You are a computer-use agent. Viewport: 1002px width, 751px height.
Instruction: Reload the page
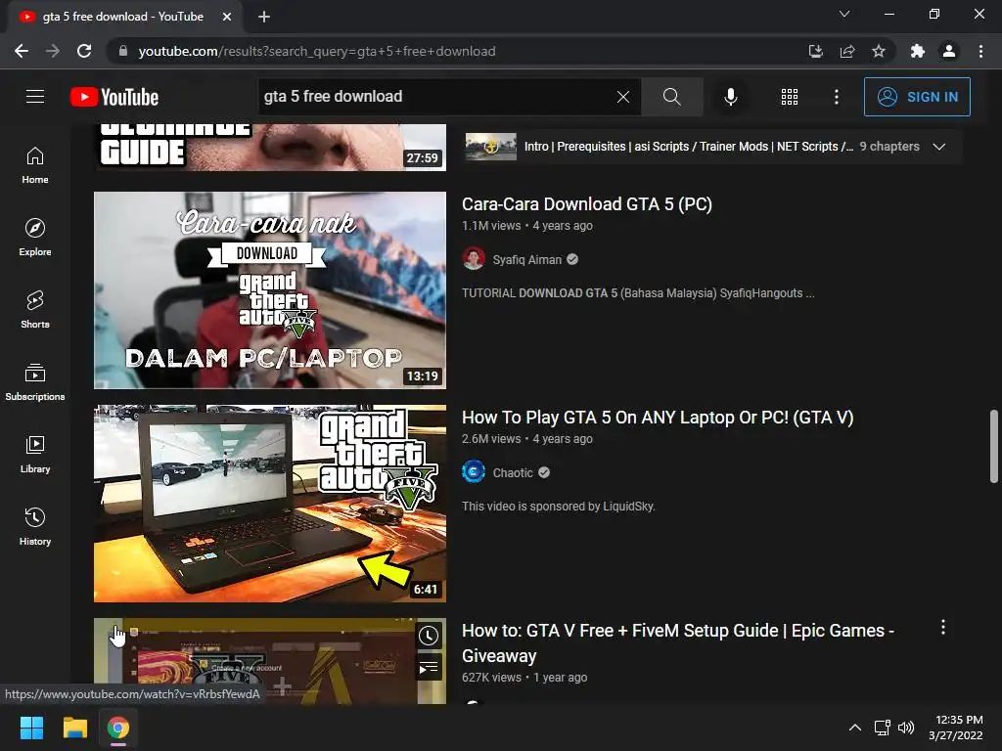click(x=84, y=51)
